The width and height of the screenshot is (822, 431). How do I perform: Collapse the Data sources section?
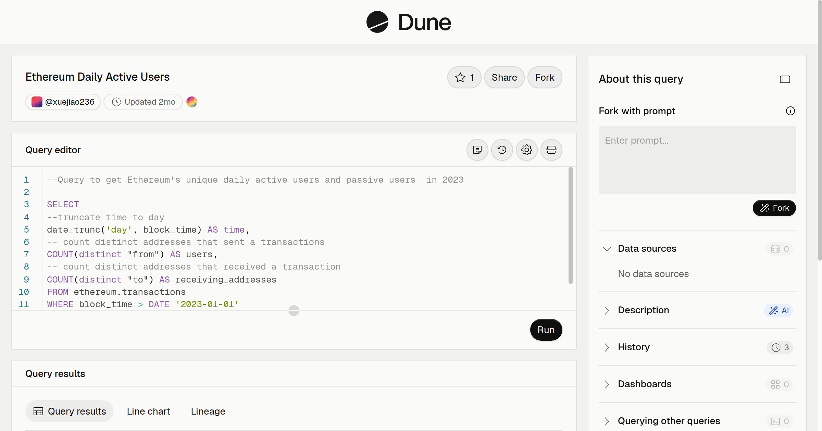pos(607,249)
